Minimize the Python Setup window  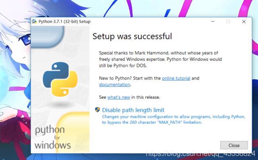[x=213, y=21]
